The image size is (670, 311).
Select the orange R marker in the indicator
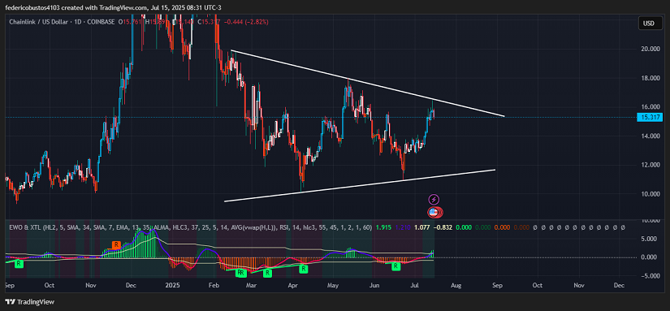[116, 244]
